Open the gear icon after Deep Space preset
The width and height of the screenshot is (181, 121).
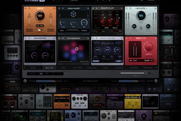click(156, 67)
